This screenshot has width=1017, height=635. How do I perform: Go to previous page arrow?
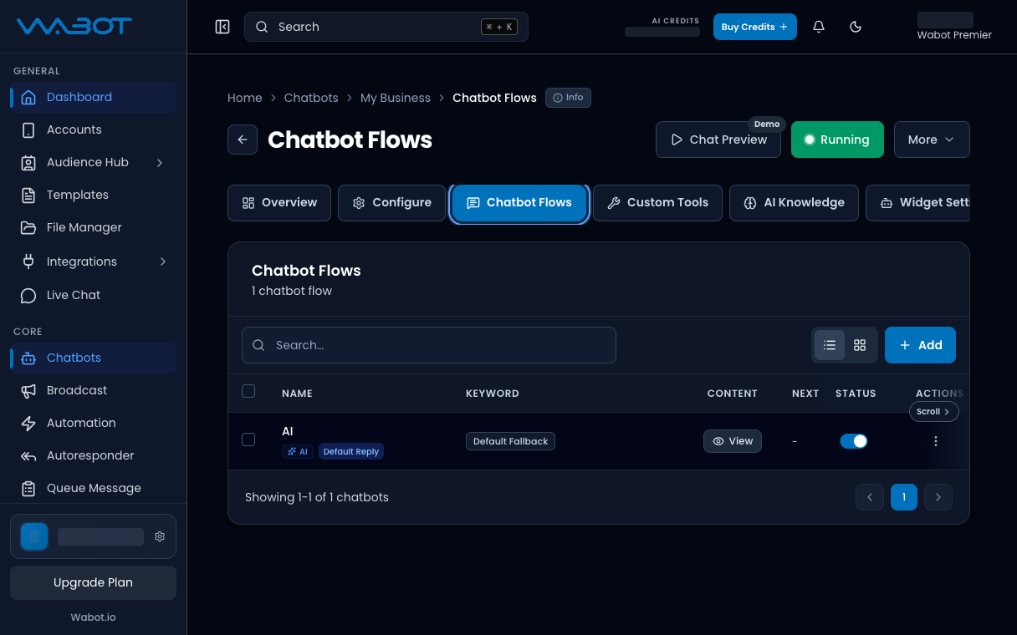(869, 497)
